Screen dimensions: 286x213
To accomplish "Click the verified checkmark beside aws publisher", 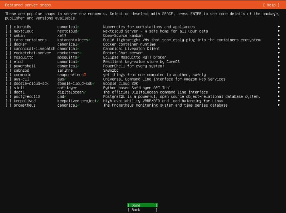I will [65, 79].
